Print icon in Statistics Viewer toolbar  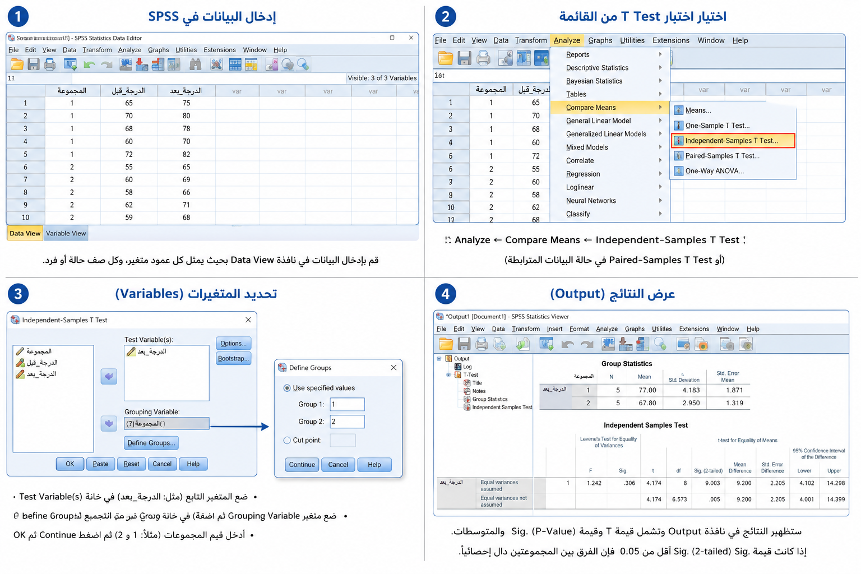point(482,344)
